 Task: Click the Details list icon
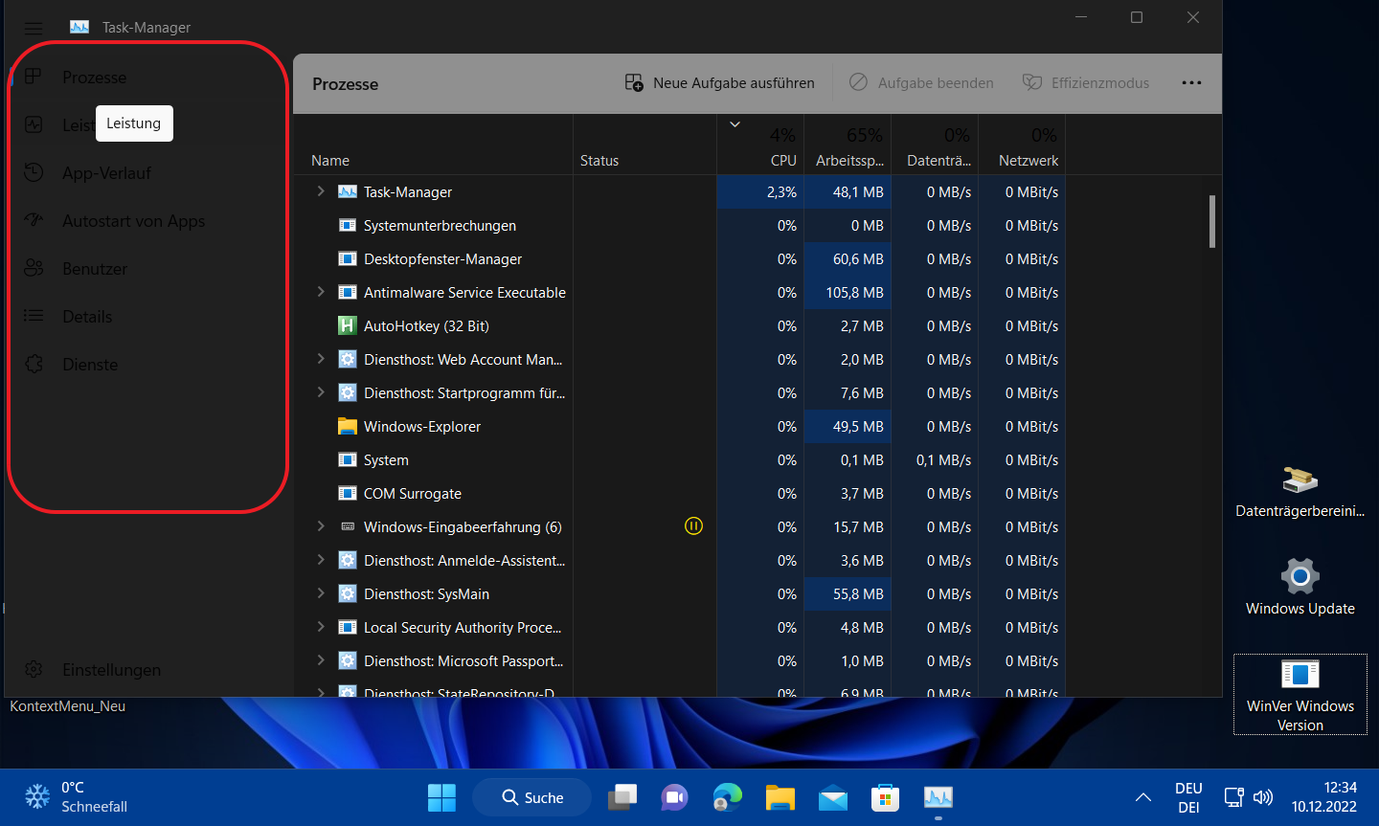[x=34, y=316]
